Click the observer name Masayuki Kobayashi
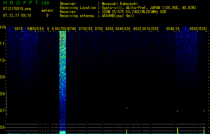The width and height of the screenshot is (210, 134). click(x=120, y=4)
